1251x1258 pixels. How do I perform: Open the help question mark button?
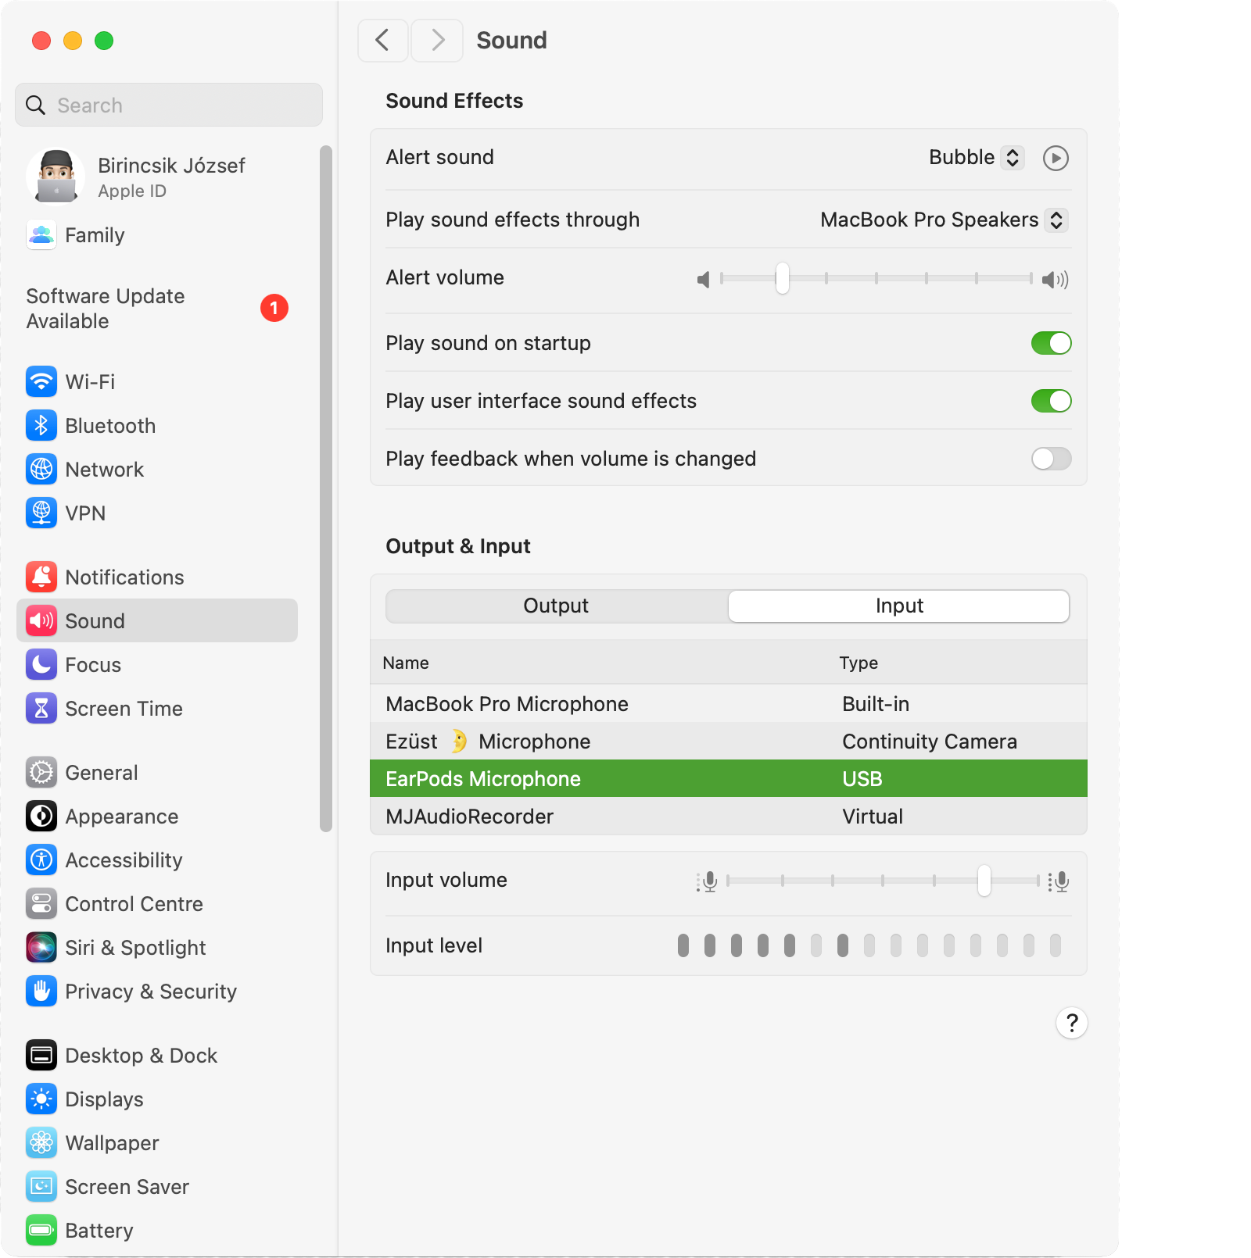click(x=1072, y=1023)
